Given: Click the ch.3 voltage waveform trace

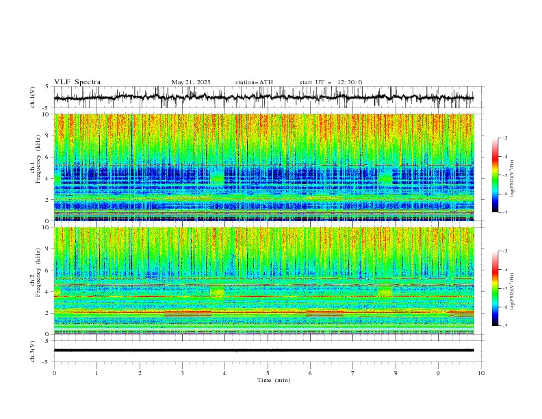Looking at the screenshot, I should point(263,351).
